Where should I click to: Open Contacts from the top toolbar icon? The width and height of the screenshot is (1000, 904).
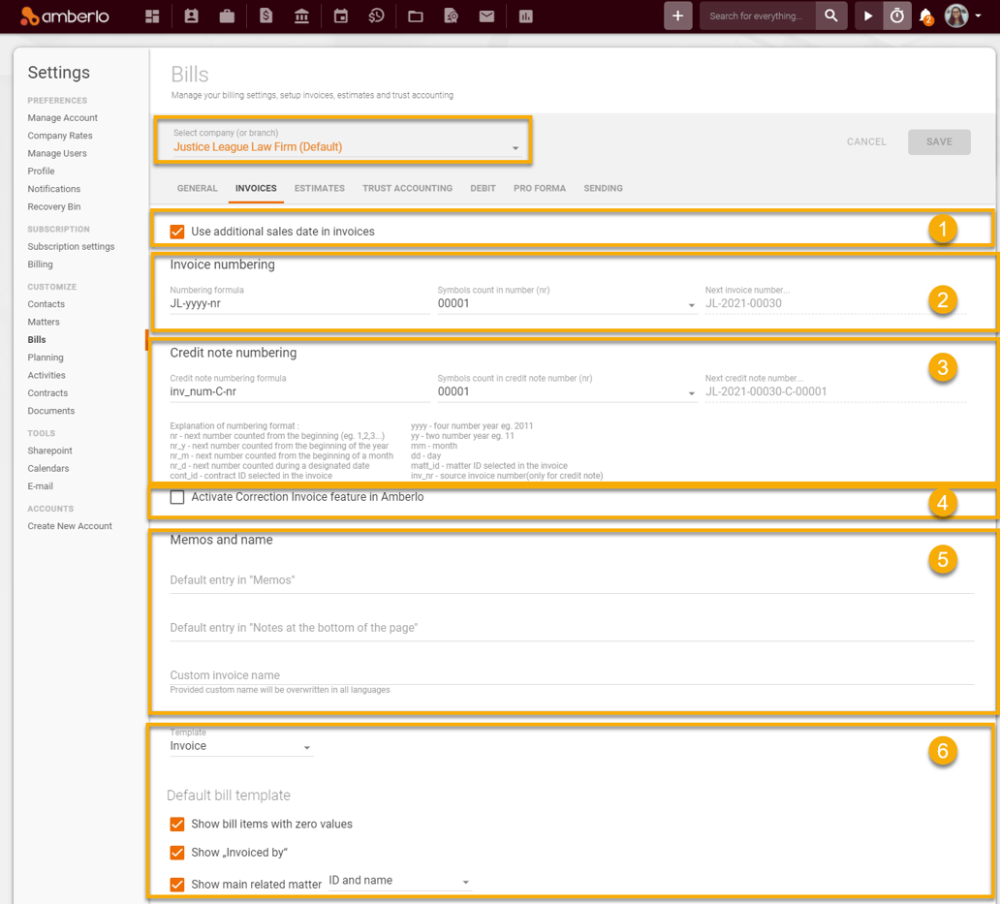point(190,16)
